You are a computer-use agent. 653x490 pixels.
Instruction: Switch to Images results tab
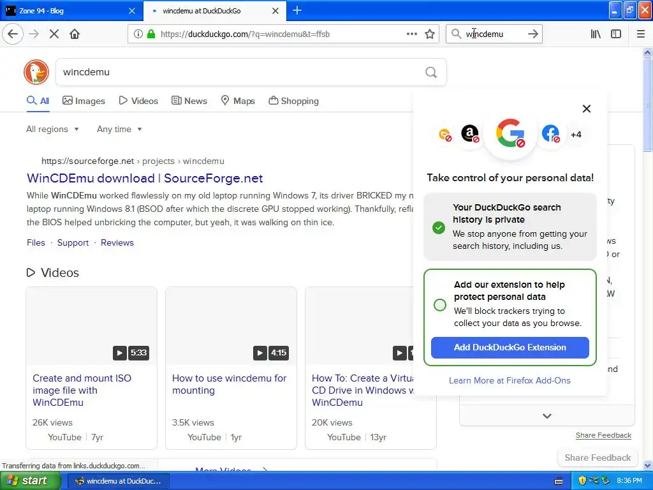84,101
